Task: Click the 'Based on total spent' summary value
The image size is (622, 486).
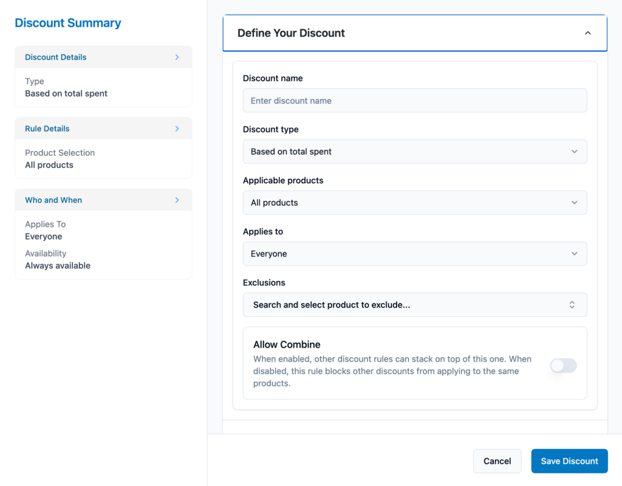Action: (x=66, y=93)
